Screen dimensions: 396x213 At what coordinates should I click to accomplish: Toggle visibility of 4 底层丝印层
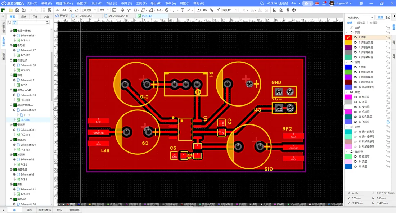tap(355, 72)
